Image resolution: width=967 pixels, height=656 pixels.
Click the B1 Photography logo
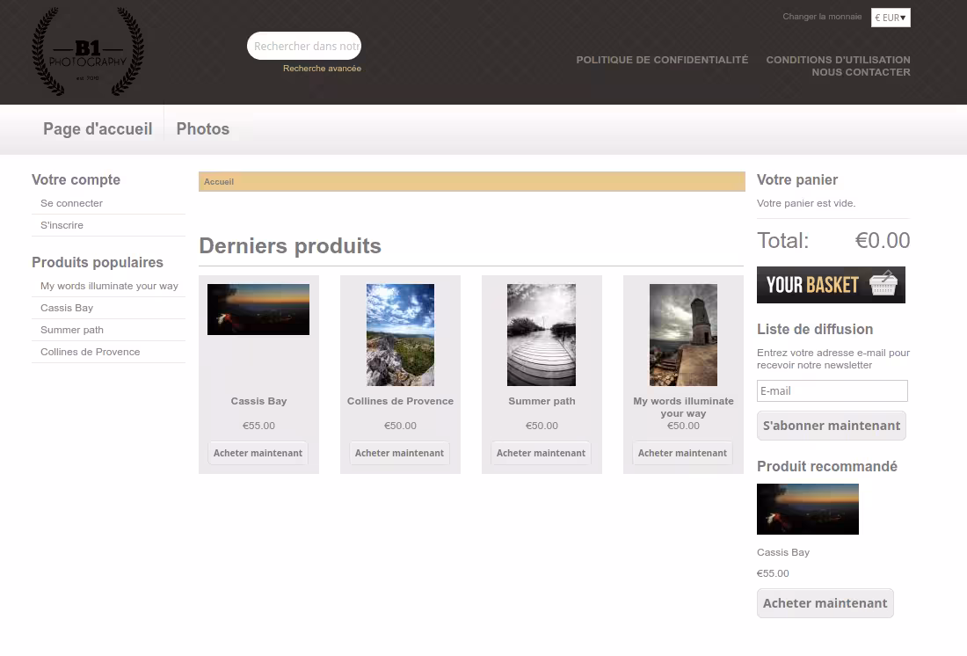pyautogui.click(x=88, y=51)
